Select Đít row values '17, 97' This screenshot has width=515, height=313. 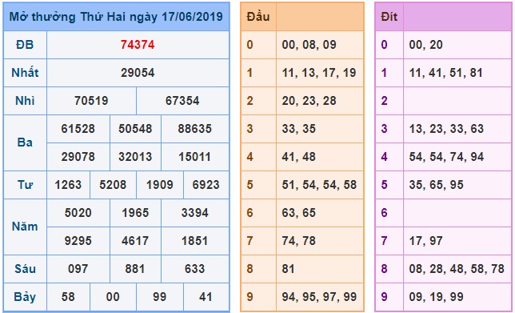(426, 241)
